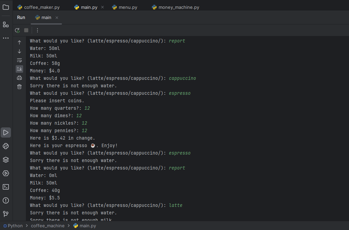Switch to the money_machine.py editor tab
This screenshot has width=349, height=230.
(x=175, y=7)
